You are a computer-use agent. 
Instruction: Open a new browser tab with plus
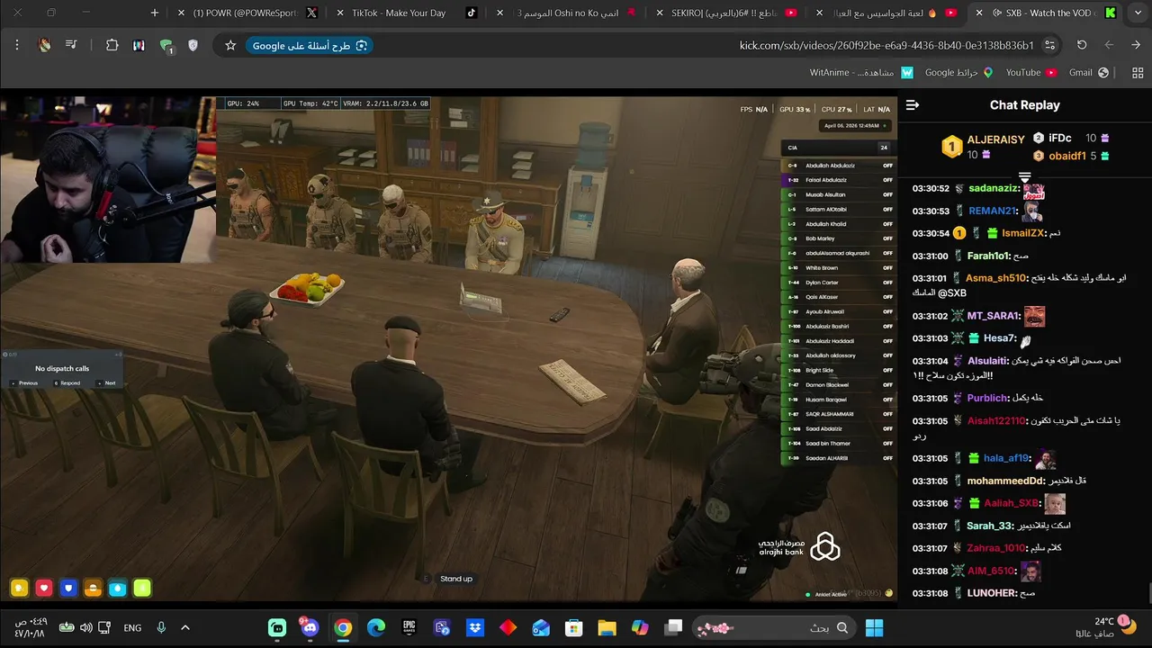coord(155,13)
